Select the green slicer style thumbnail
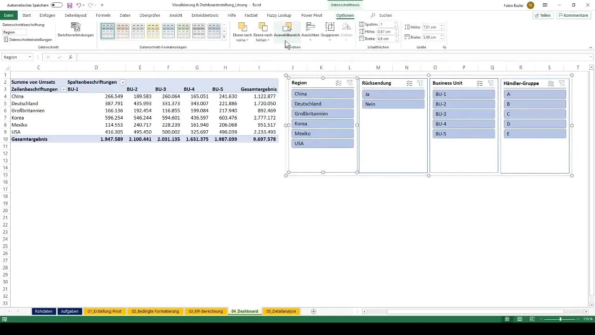 pos(183,31)
